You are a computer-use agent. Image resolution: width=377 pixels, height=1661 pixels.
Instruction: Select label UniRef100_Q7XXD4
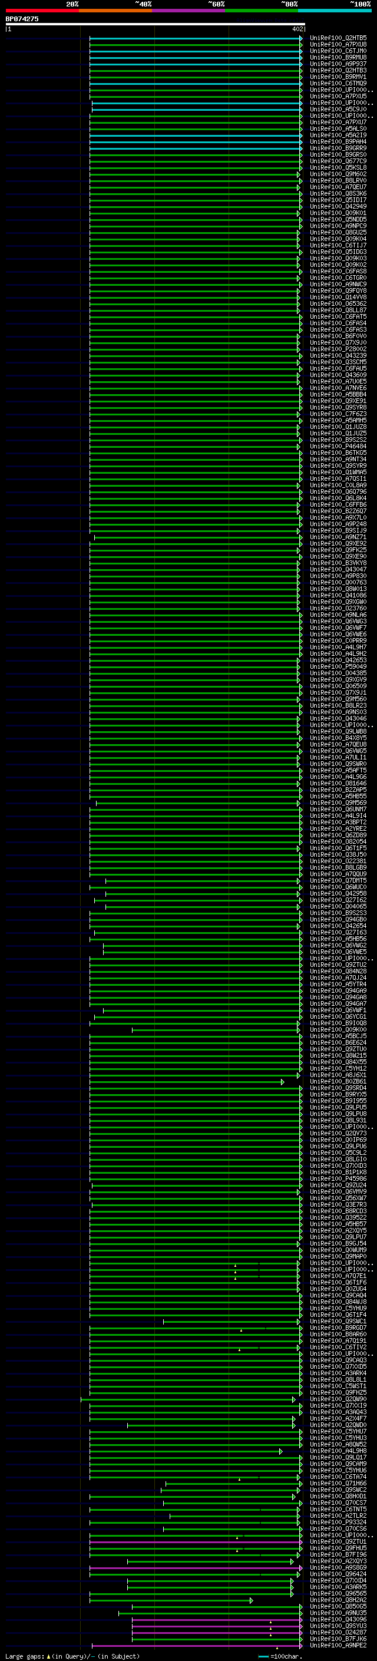[x=338, y=1580]
